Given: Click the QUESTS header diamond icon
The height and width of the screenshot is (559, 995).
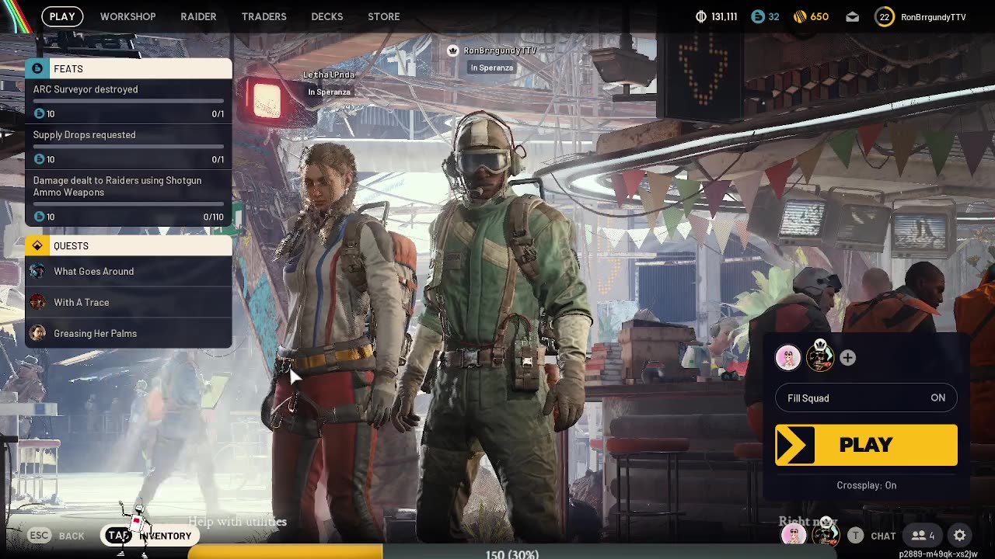Looking at the screenshot, I should pos(37,245).
